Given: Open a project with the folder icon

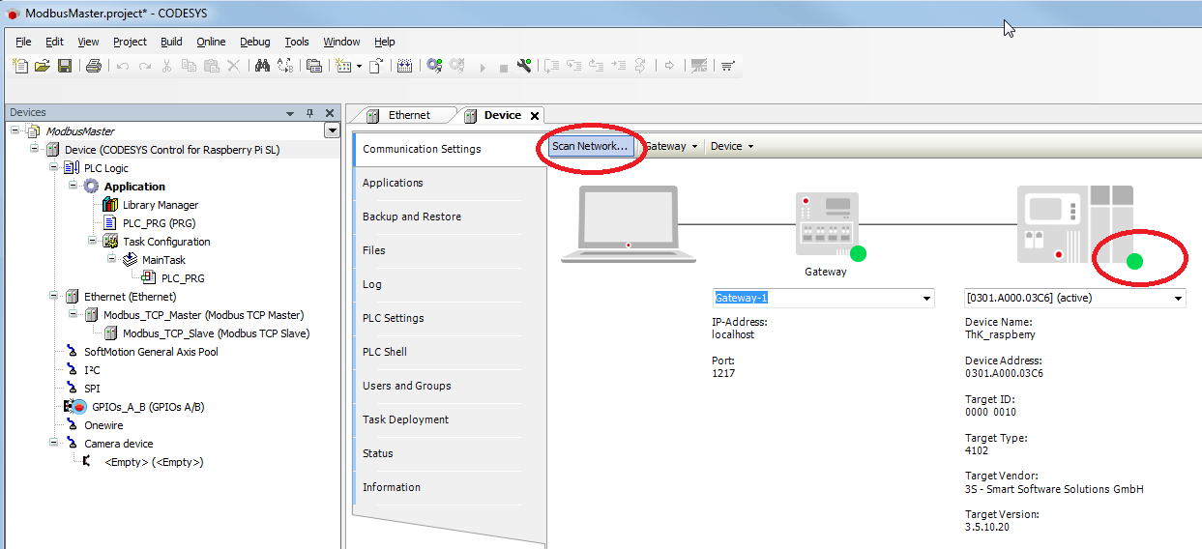Looking at the screenshot, I should (x=43, y=66).
